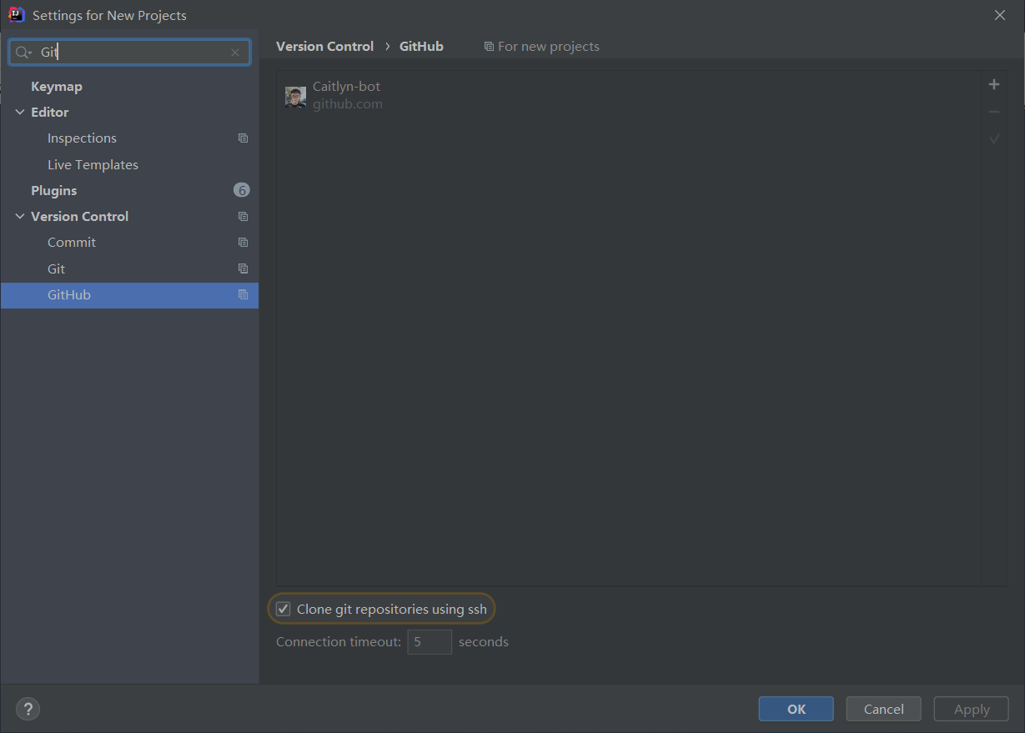Open the Git settings page in tree
Image resolution: width=1025 pixels, height=733 pixels.
click(x=56, y=269)
